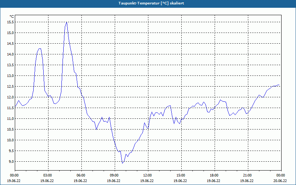Select the 12,5 y-axis label

click(x=11, y=87)
